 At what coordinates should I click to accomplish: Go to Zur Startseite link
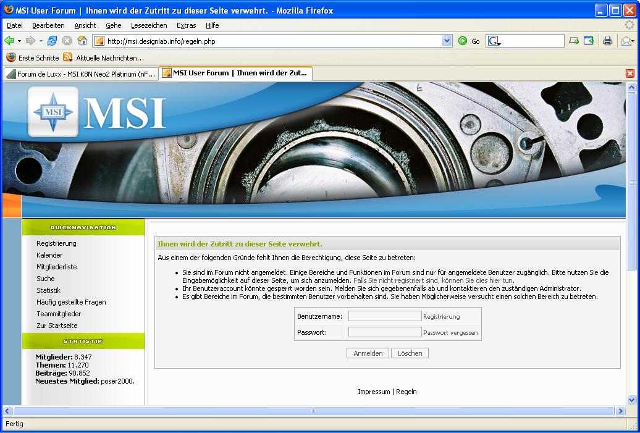[x=57, y=326]
